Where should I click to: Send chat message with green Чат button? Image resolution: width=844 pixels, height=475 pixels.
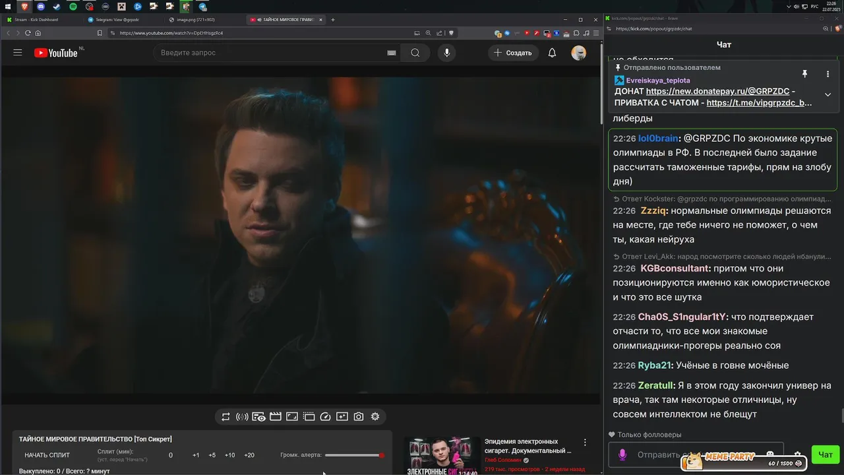(x=826, y=455)
